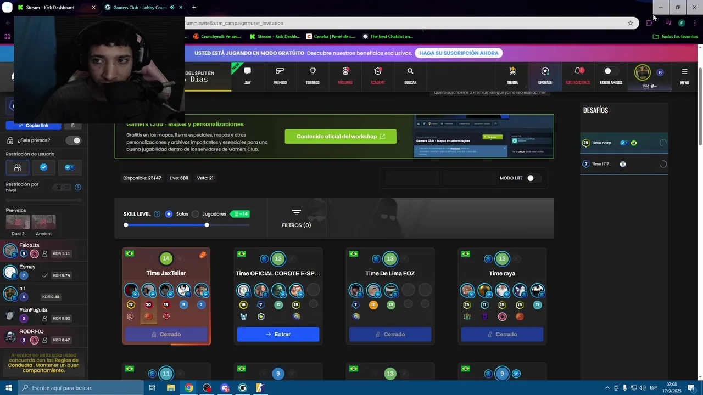Open The best ChatBot bookmark
Viewport: 703px width, 395px height.
pos(387,37)
